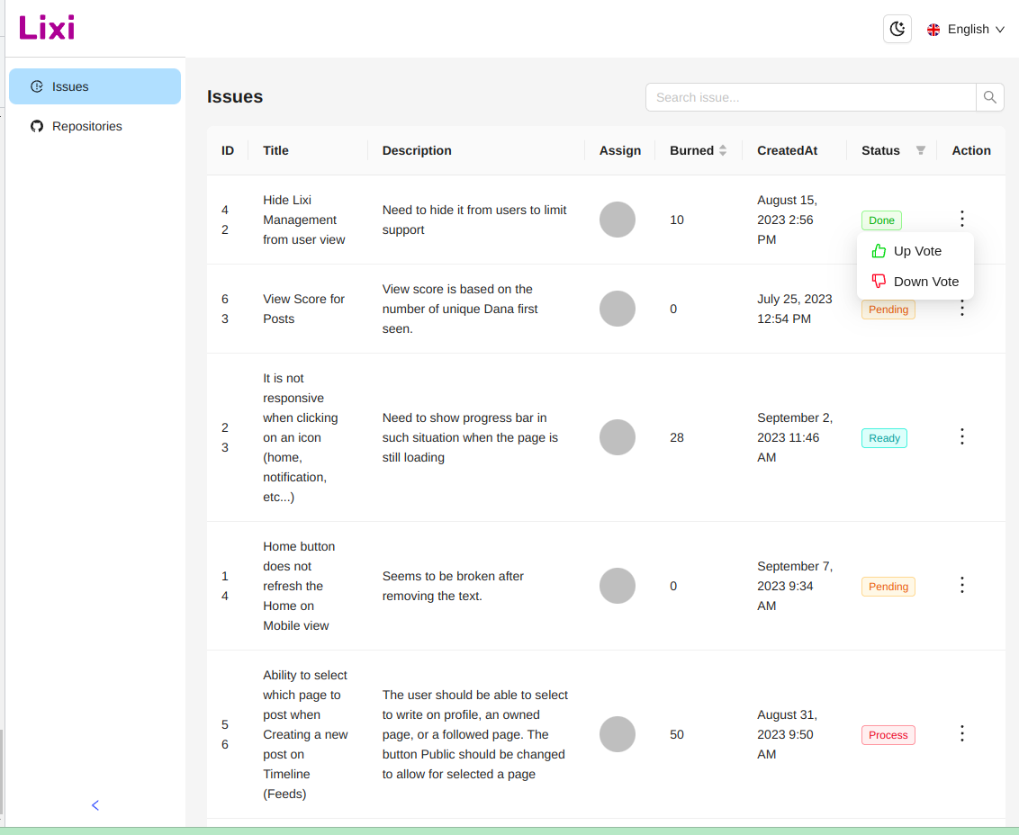Click the Pending status badge on issue 63
Screen dimensions: 1019x835
point(888,309)
